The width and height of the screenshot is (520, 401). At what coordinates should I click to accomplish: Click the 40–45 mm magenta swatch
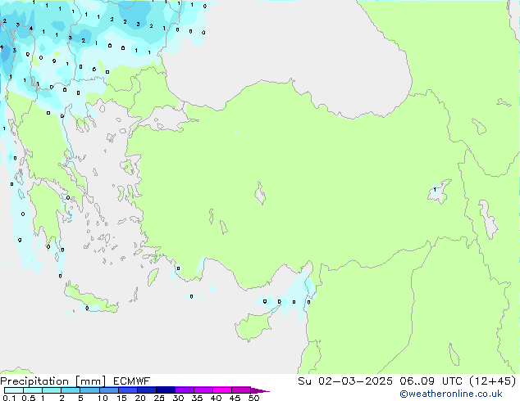[222, 390]
